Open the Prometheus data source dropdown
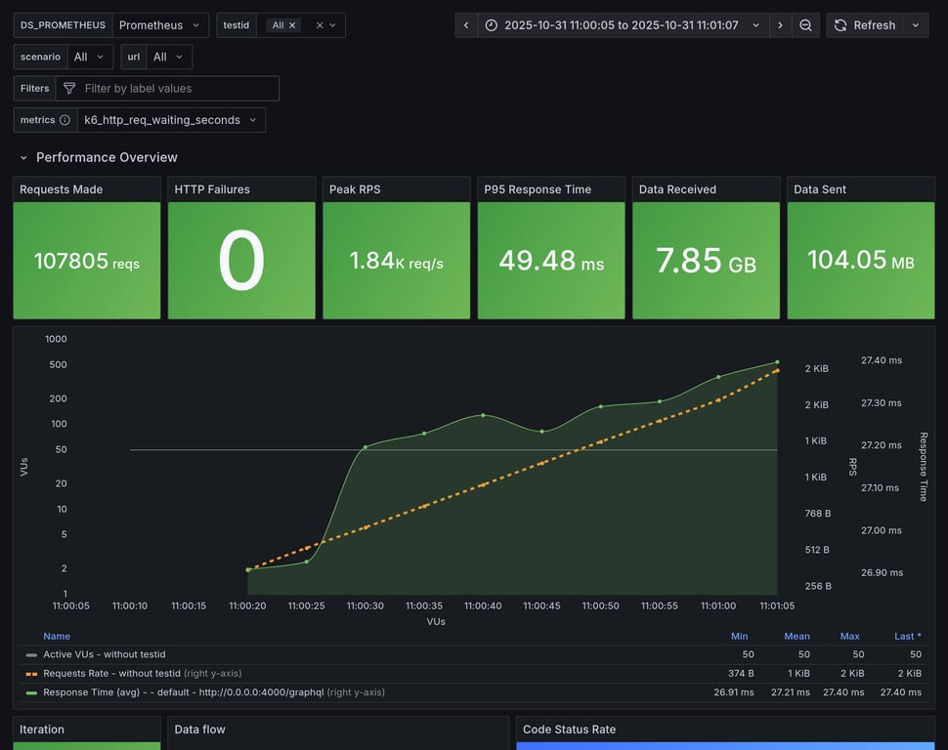This screenshot has width=948, height=750. click(x=160, y=25)
